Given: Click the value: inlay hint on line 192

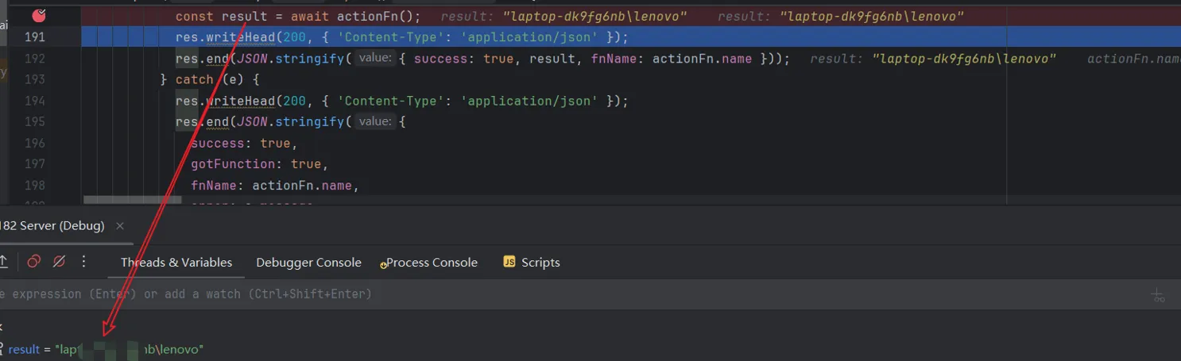Looking at the screenshot, I should tap(374, 58).
